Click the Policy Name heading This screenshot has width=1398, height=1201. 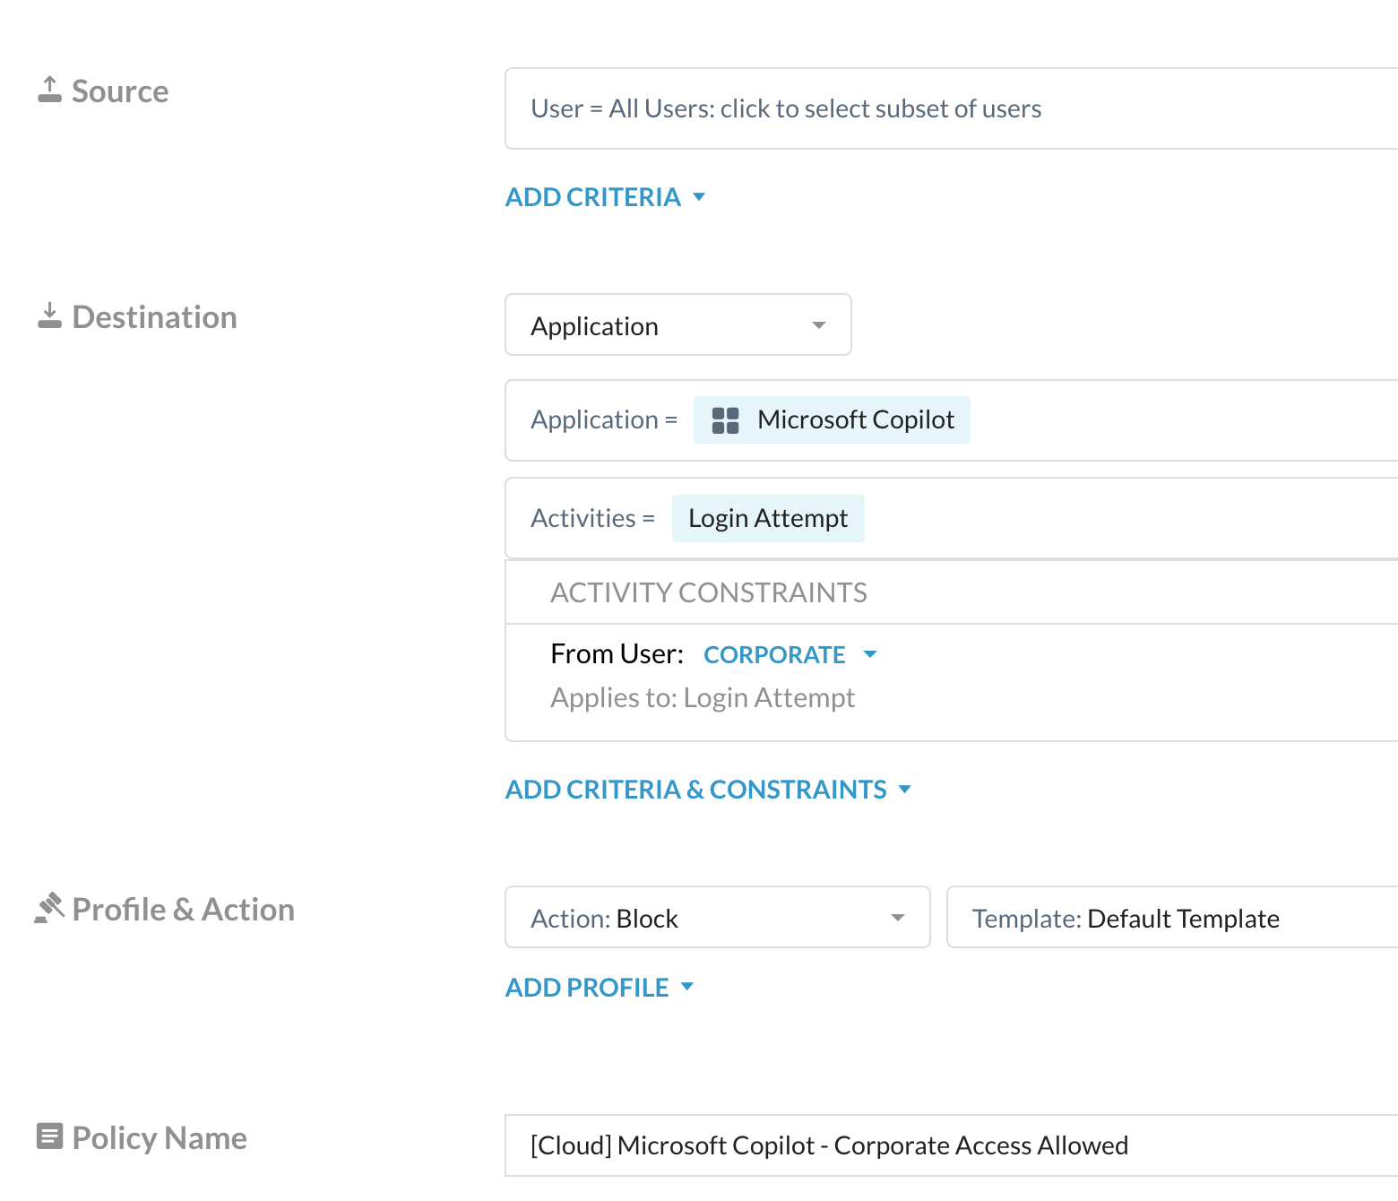pos(160,1138)
